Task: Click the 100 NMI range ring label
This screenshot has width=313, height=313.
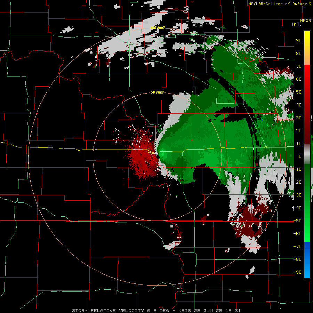Action: tap(157, 28)
